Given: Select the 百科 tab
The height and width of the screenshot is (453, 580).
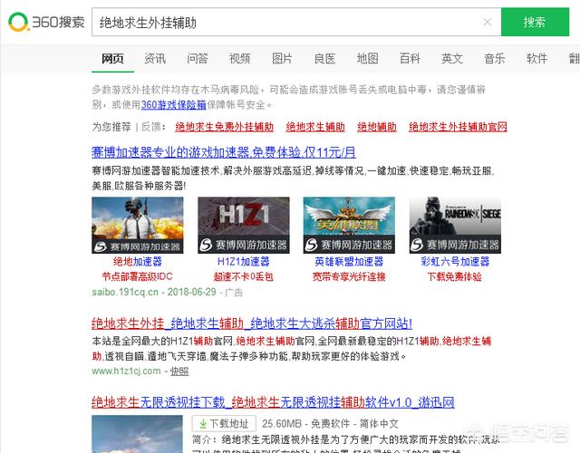Looking at the screenshot, I should pos(410,58).
